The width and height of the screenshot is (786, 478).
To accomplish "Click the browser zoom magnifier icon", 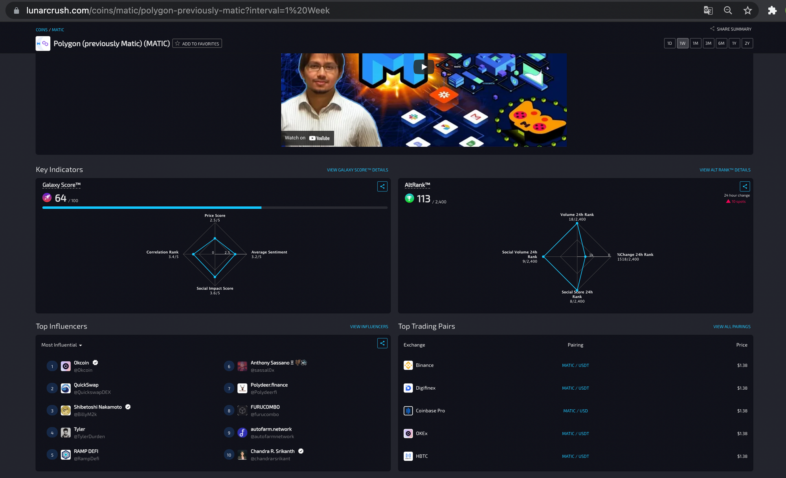I will coord(728,10).
